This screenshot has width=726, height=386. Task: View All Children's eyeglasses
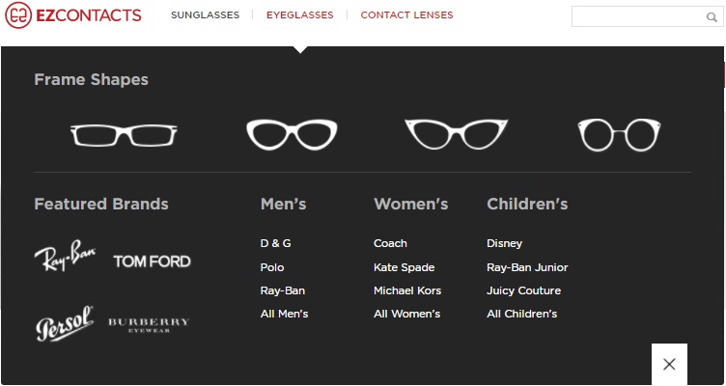[521, 314]
